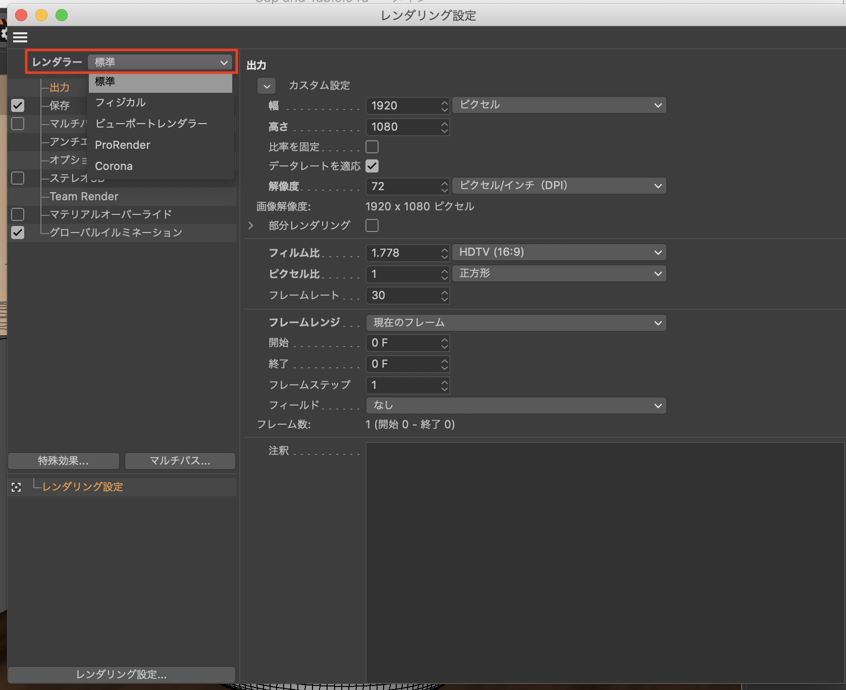
Task: Click the マルチパス... button
Action: pos(180,461)
